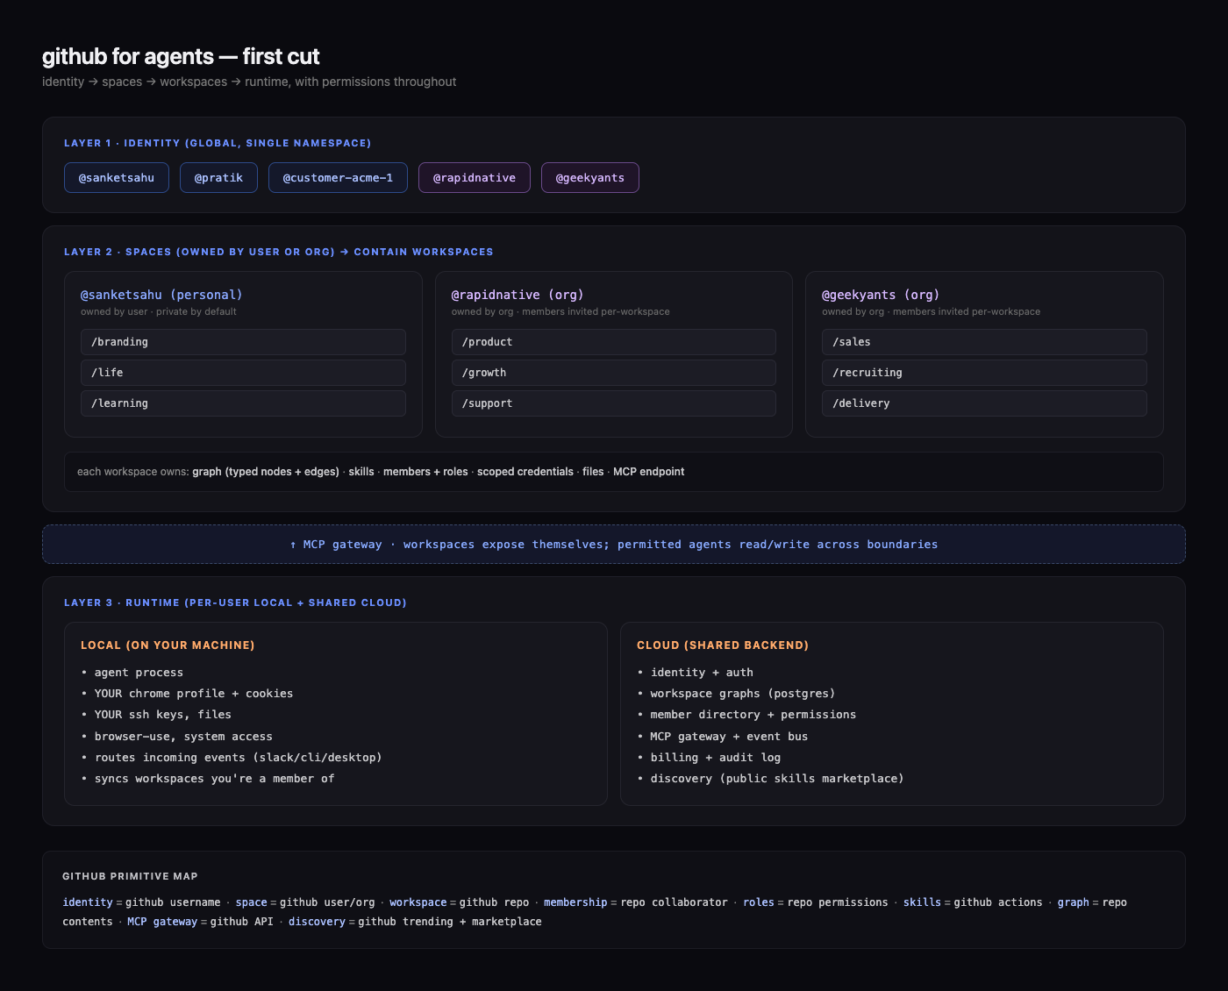The image size is (1228, 991).
Task: Click the 'identity → spaces → workspaces' subtitle
Action: [x=249, y=82]
